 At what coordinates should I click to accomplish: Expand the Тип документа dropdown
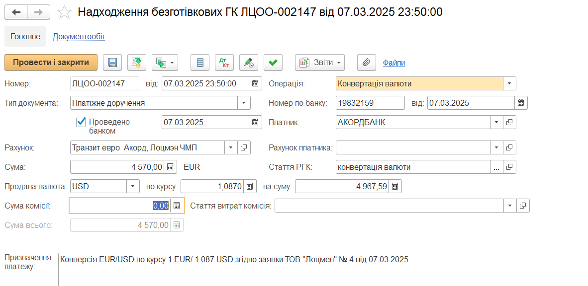tap(244, 103)
